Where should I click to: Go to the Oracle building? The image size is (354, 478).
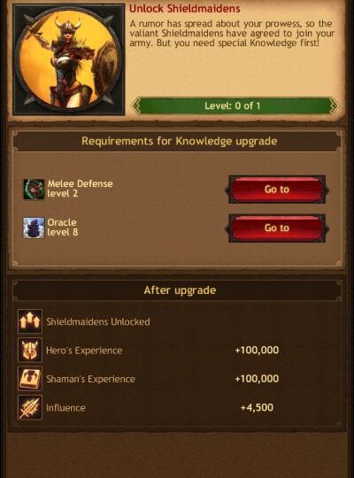(x=277, y=228)
